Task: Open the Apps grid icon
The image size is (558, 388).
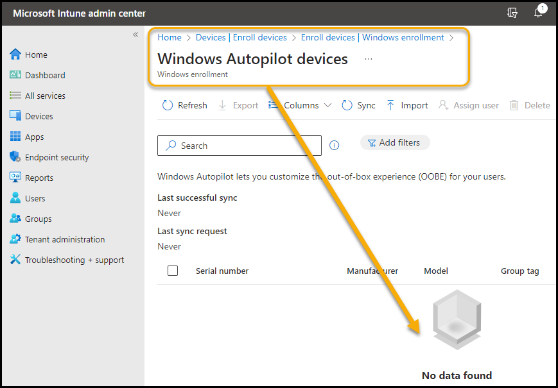Action: [x=15, y=137]
